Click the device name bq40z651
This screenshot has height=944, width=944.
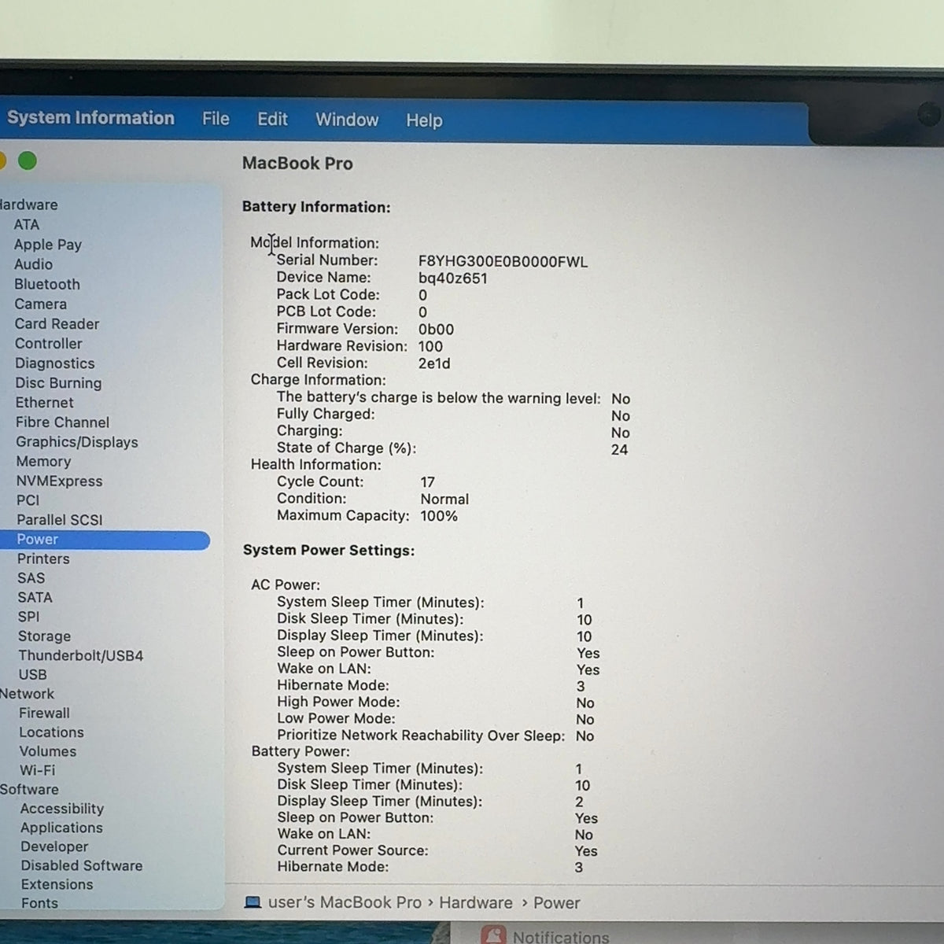(x=452, y=278)
